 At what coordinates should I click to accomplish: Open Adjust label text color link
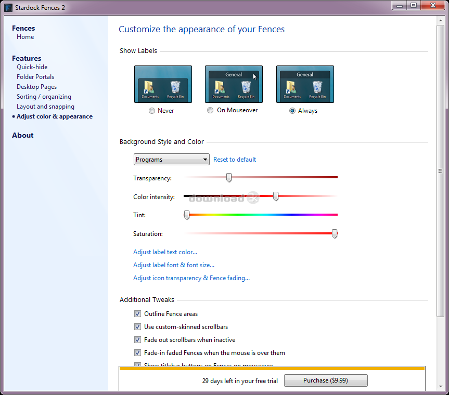pyautogui.click(x=165, y=252)
